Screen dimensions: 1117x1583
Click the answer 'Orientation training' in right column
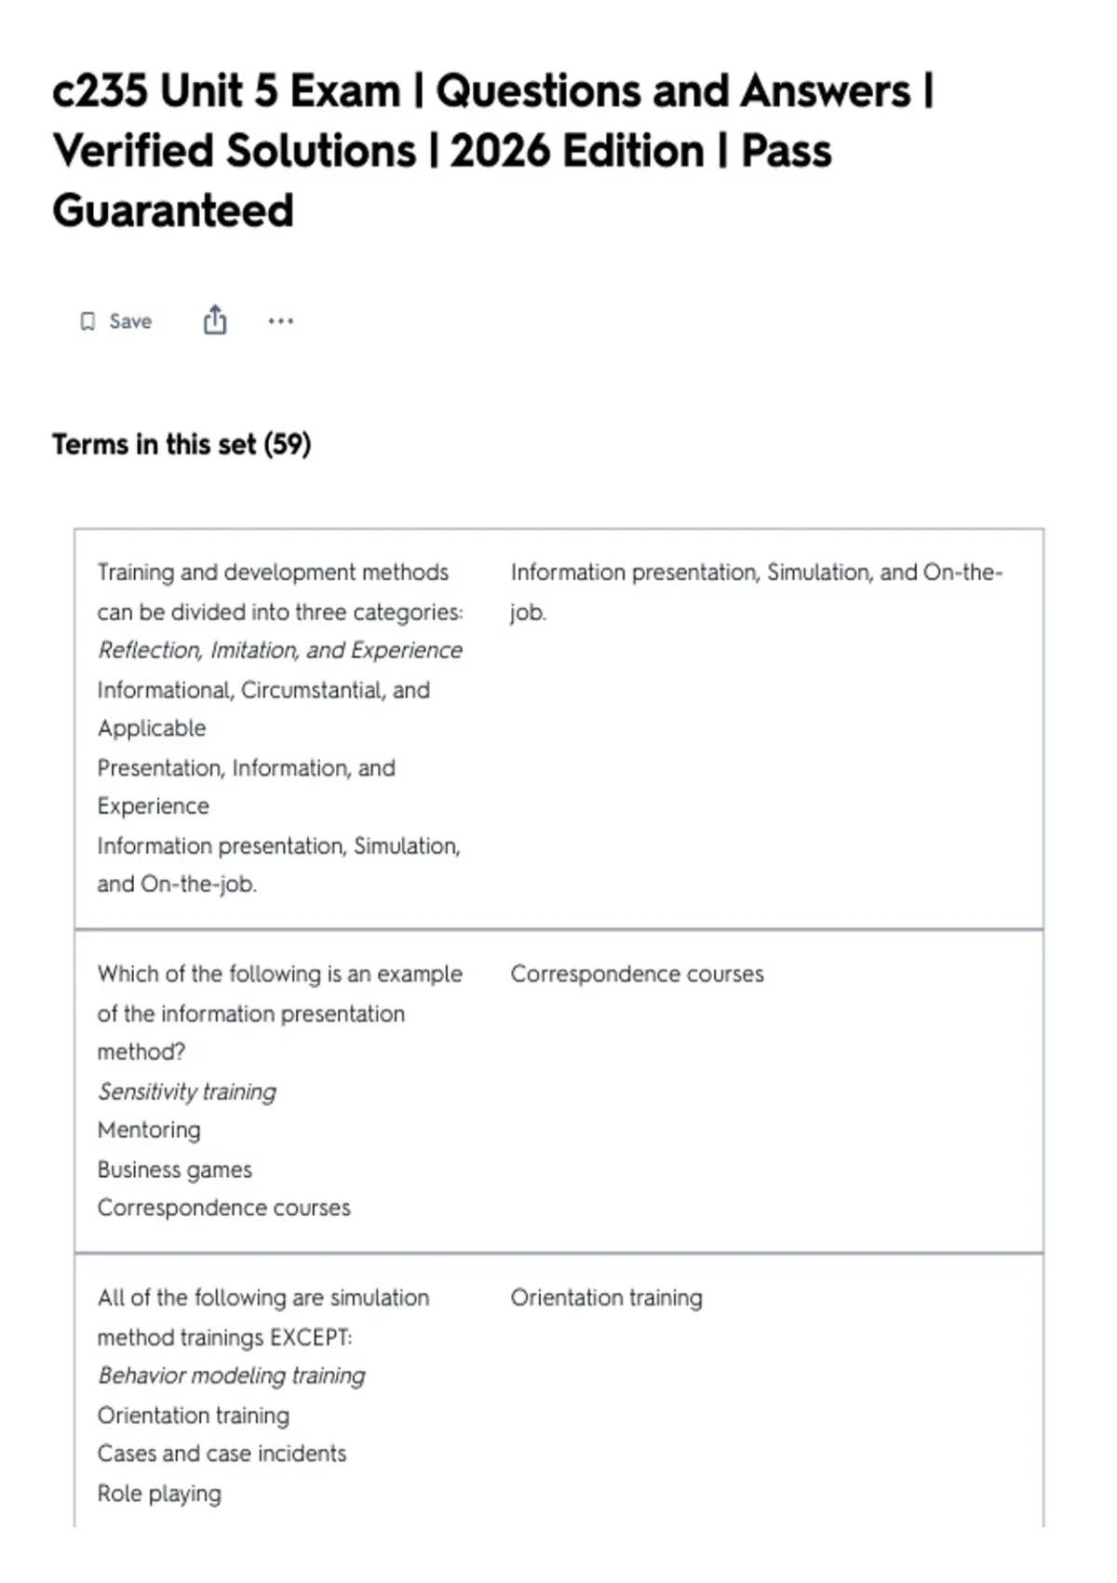click(606, 1298)
